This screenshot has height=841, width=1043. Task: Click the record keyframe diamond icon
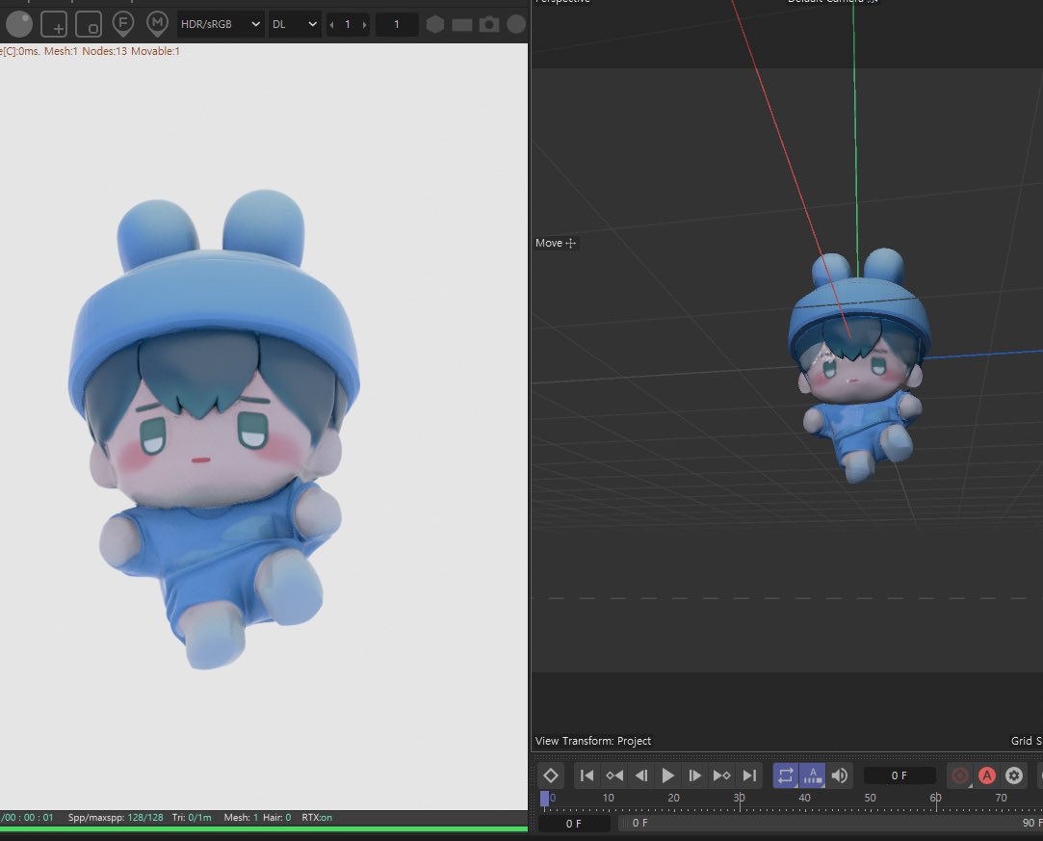[551, 775]
